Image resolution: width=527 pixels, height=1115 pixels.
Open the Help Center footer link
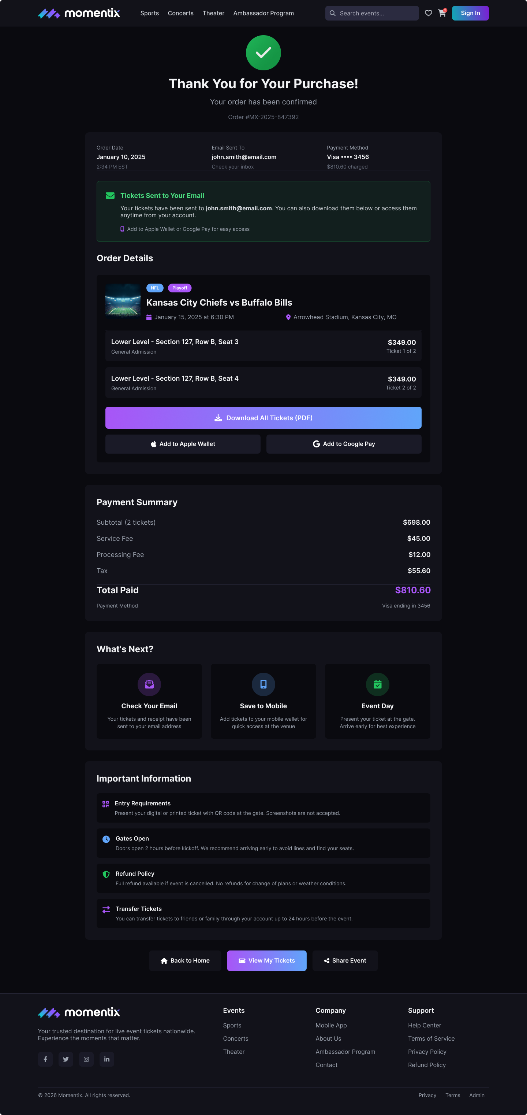(x=425, y=1025)
